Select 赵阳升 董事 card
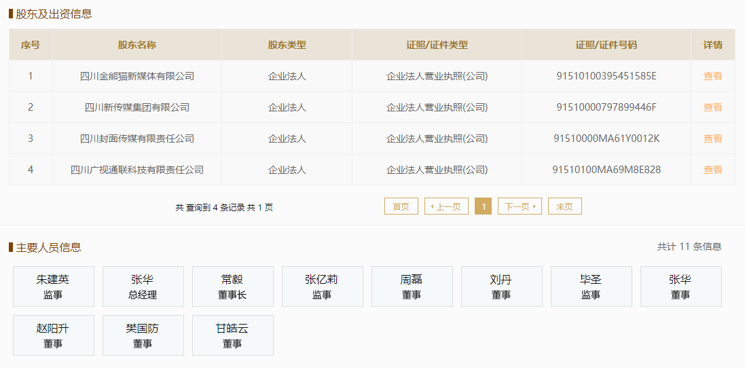The height and width of the screenshot is (368, 745). (54, 335)
